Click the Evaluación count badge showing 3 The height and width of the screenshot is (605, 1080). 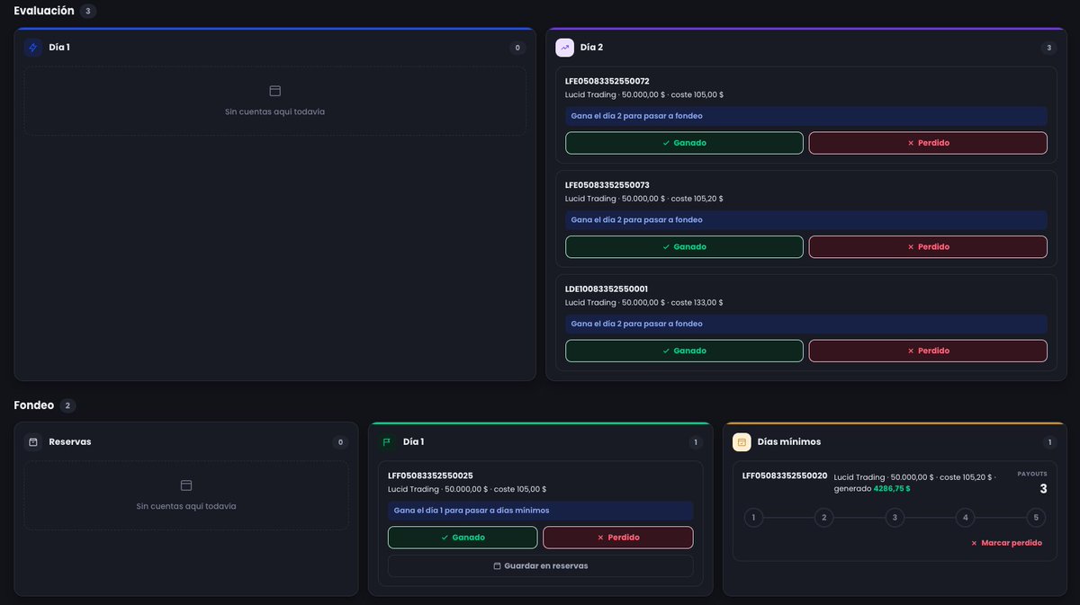tap(87, 11)
